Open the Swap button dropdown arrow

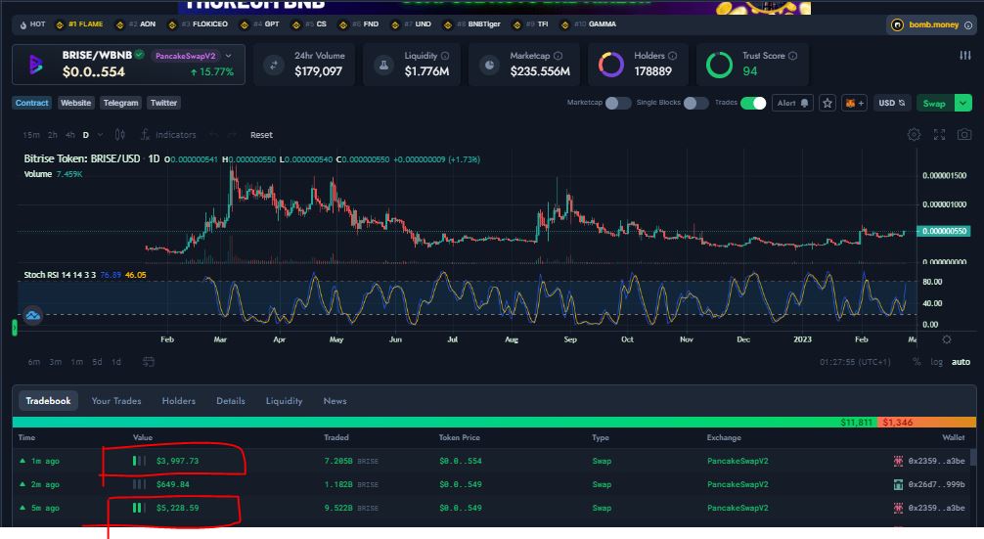click(x=962, y=103)
